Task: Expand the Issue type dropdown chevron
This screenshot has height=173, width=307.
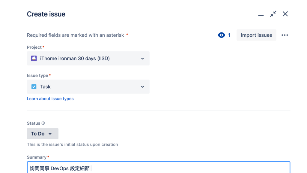Action: point(143,87)
